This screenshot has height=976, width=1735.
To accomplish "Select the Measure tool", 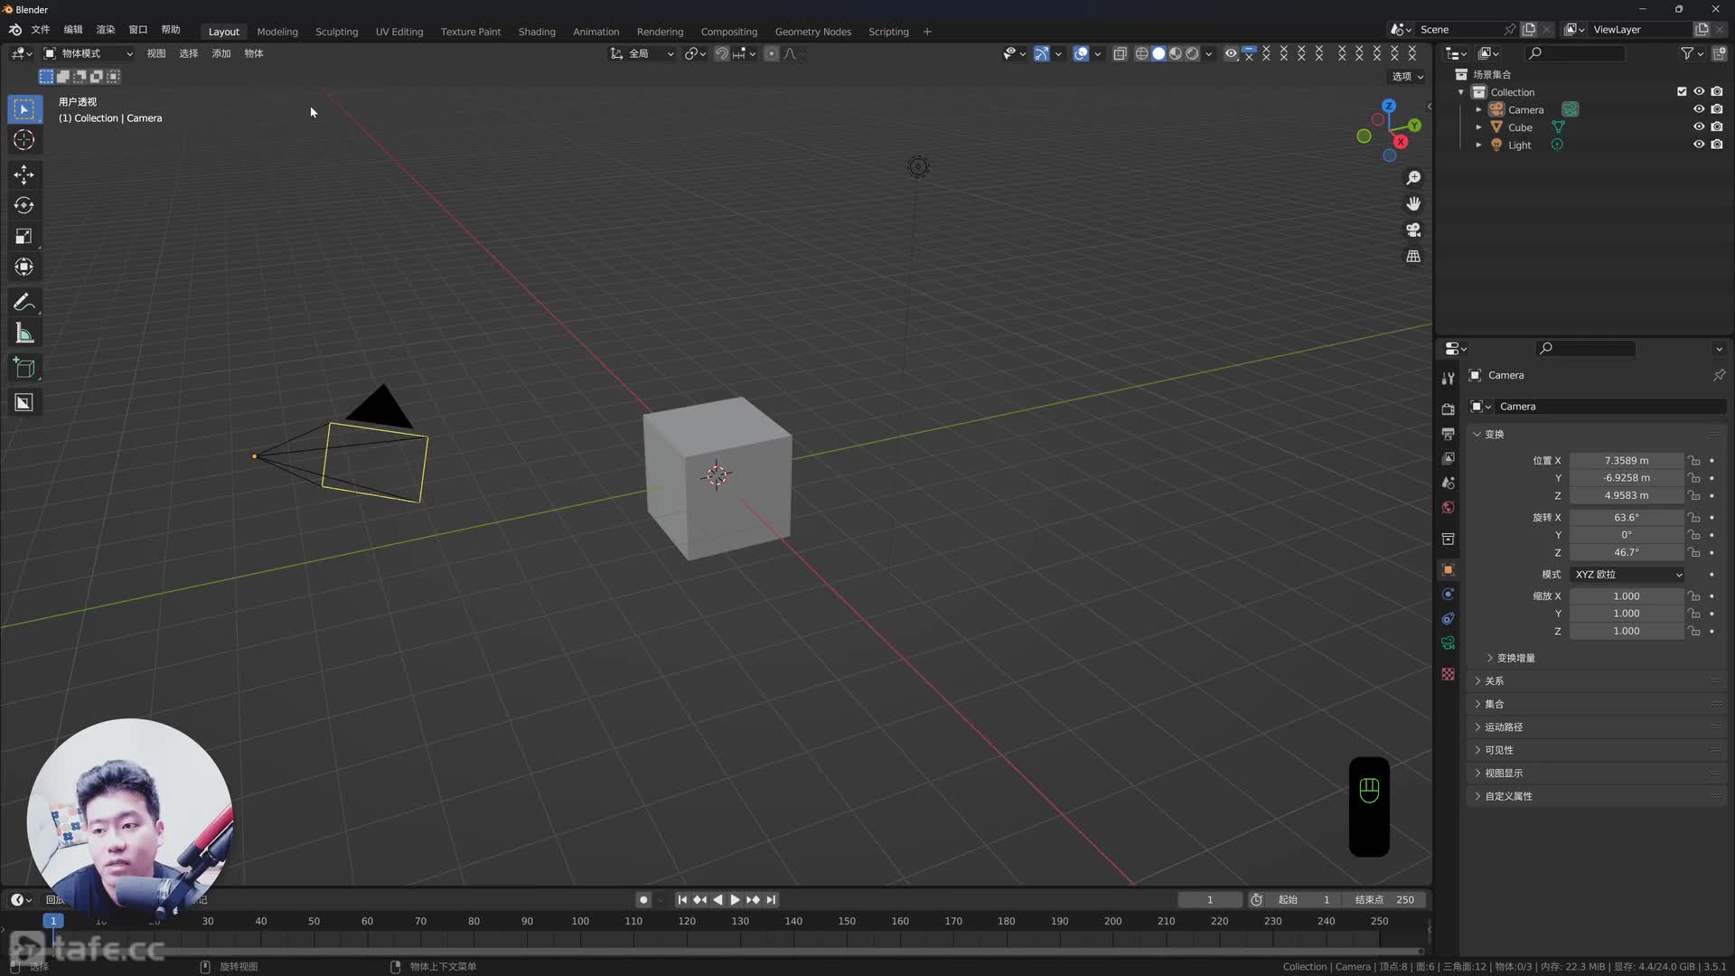I will point(24,333).
